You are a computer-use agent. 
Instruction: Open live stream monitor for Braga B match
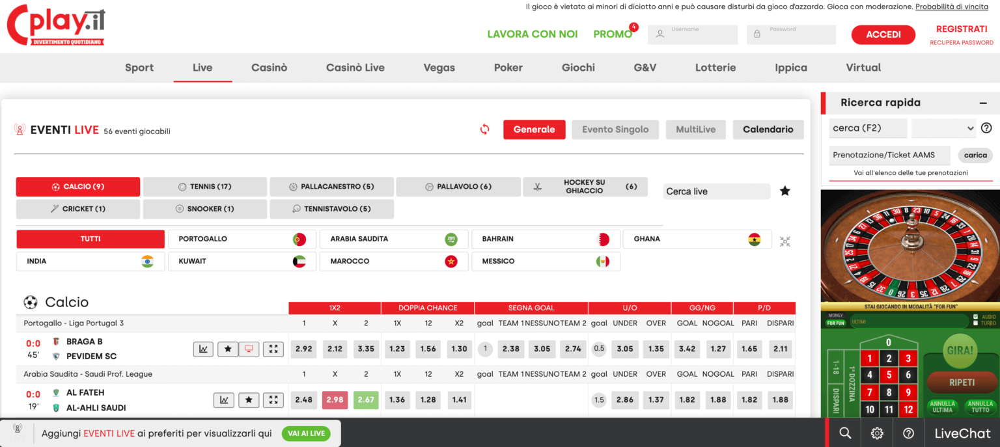pyautogui.click(x=249, y=349)
